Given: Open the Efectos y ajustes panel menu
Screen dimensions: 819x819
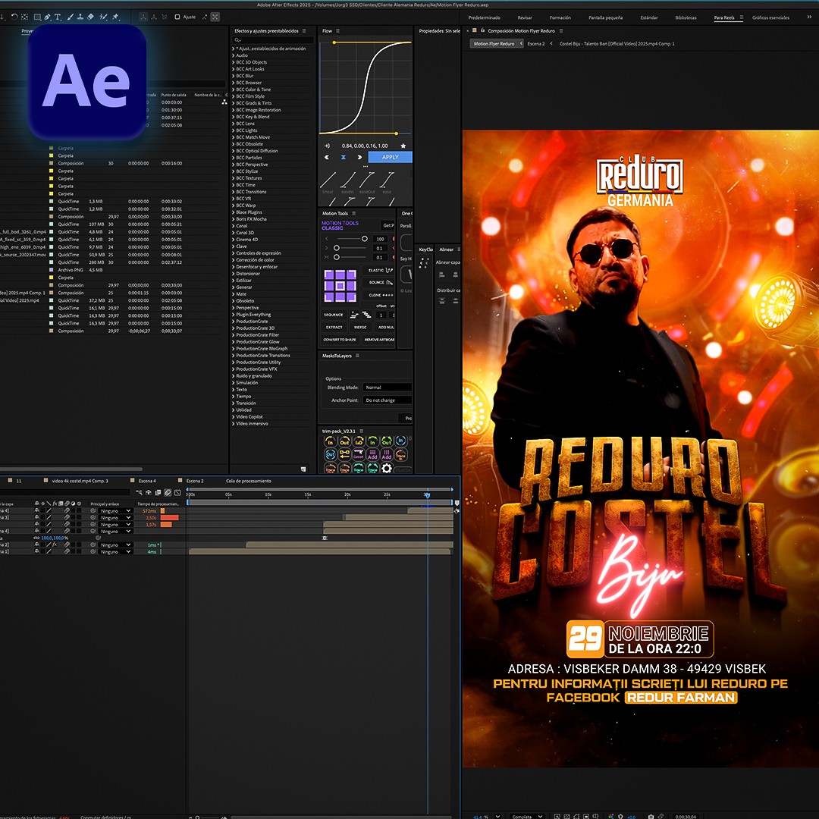Looking at the screenshot, I should click(x=305, y=31).
